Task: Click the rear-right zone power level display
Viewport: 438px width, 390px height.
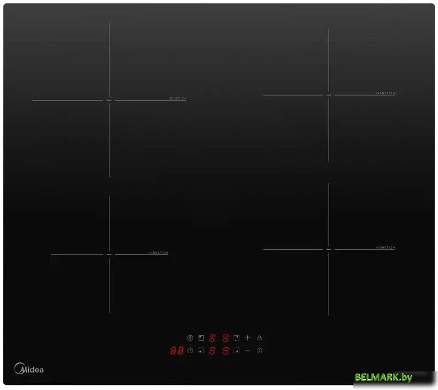Action: tap(225, 338)
